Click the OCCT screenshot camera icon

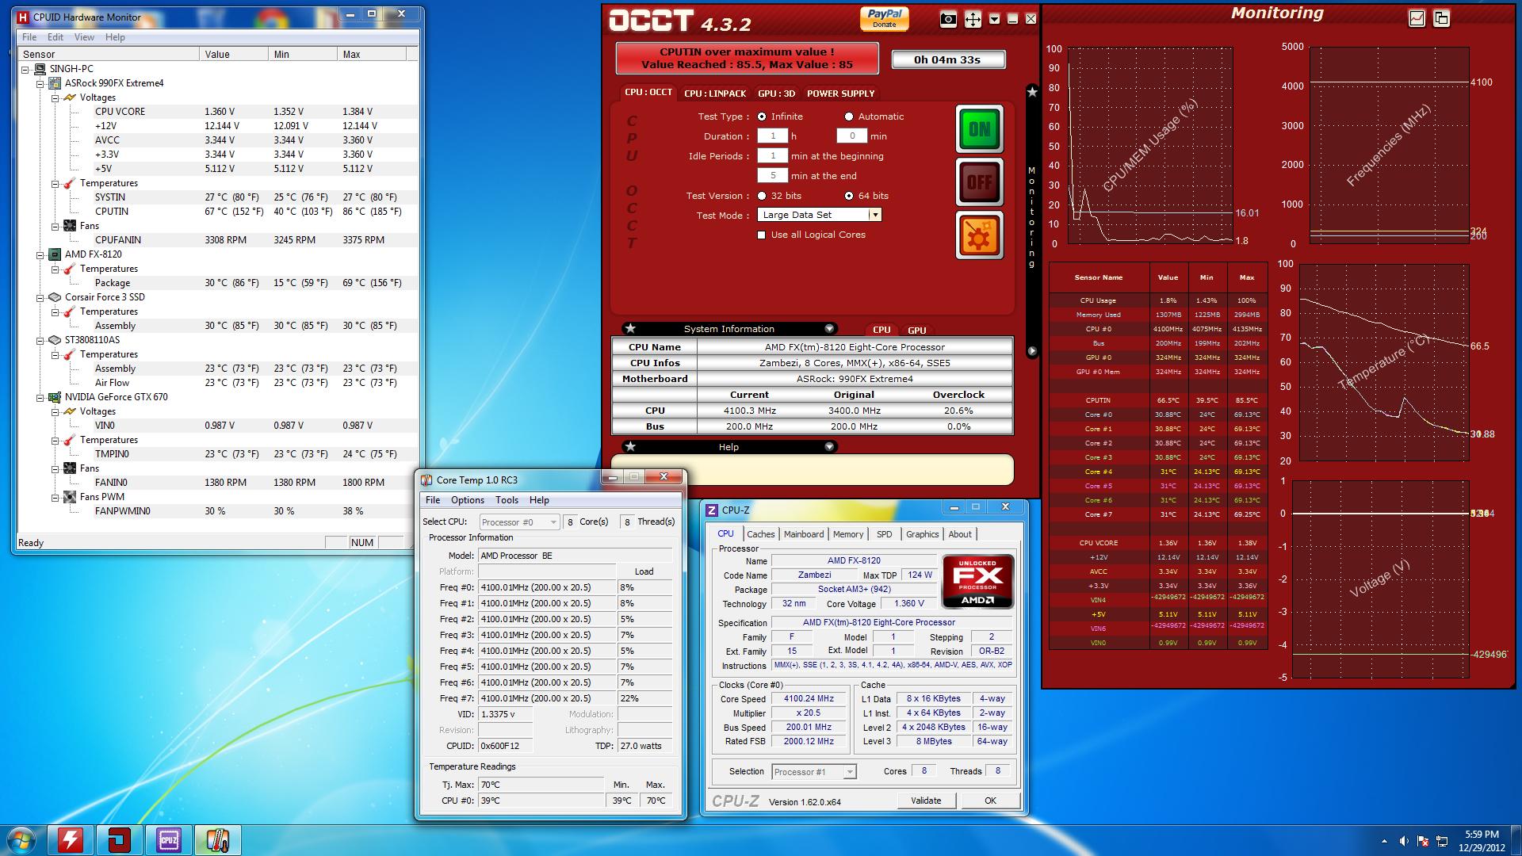point(948,20)
